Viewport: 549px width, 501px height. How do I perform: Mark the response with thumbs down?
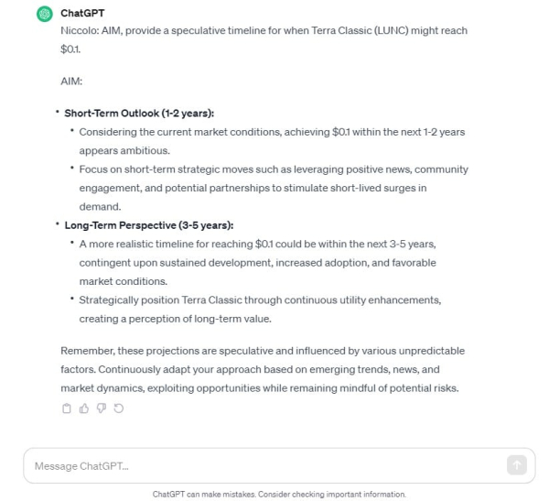click(x=101, y=408)
